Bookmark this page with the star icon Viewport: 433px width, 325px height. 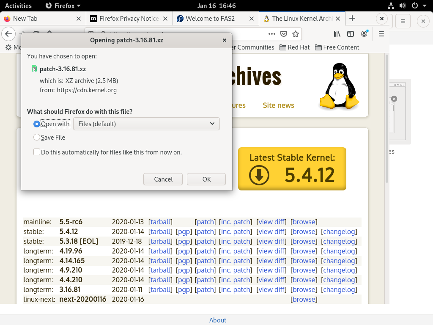pos(296,34)
